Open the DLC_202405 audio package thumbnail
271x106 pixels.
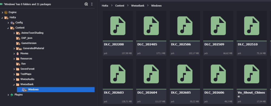coord(151,26)
